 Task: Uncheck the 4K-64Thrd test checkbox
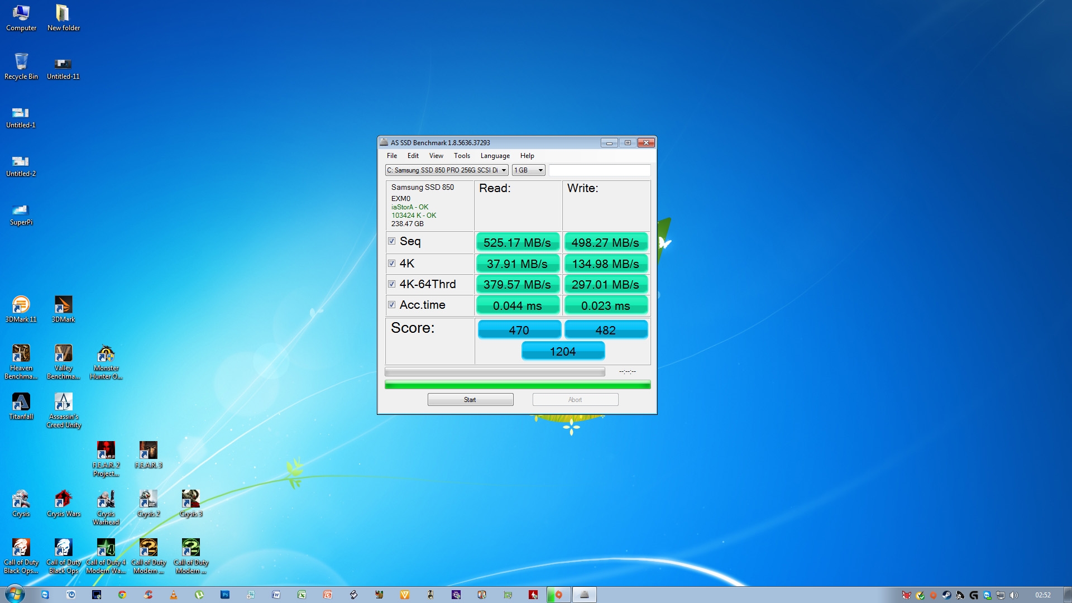click(x=391, y=284)
